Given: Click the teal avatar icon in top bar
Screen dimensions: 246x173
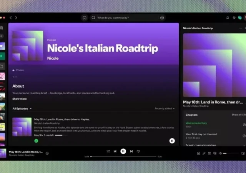Looking at the screenshot, I should point(240,18).
